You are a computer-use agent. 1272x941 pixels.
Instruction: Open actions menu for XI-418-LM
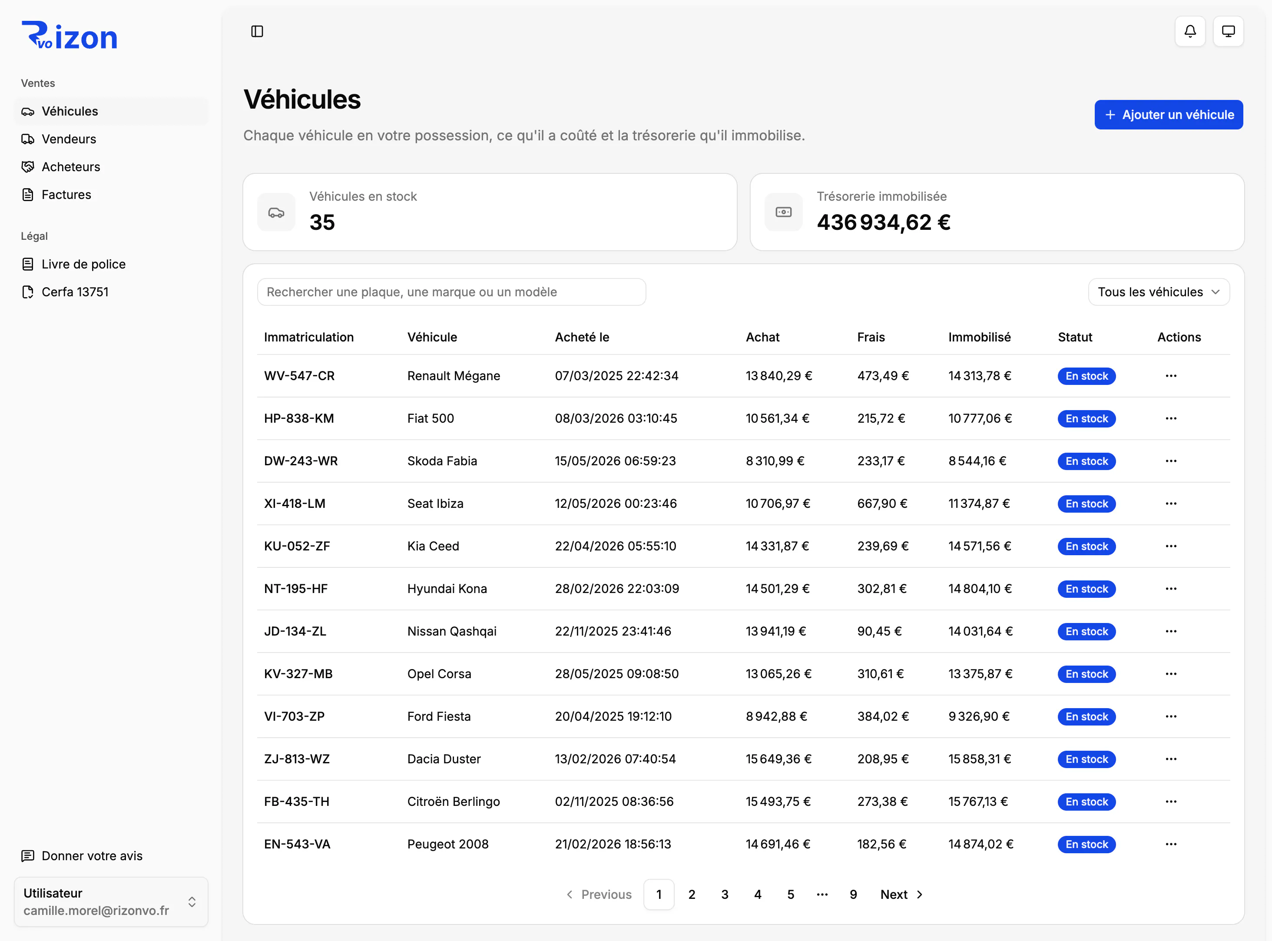point(1171,504)
